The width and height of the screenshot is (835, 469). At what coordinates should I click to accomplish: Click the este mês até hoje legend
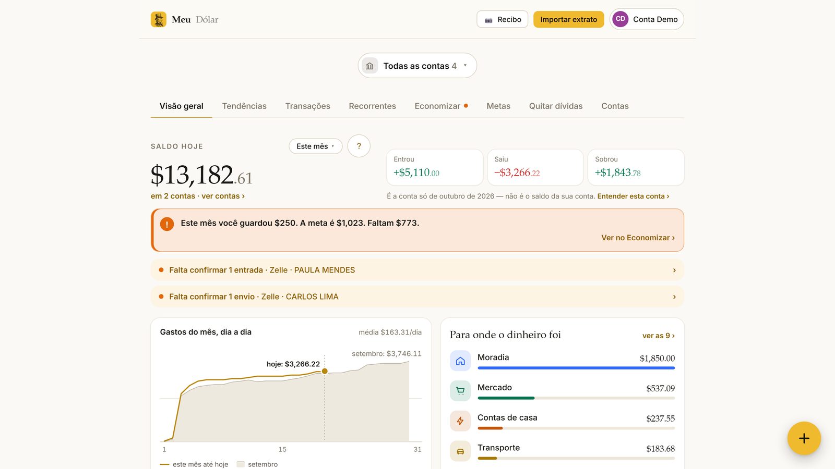coord(194,464)
